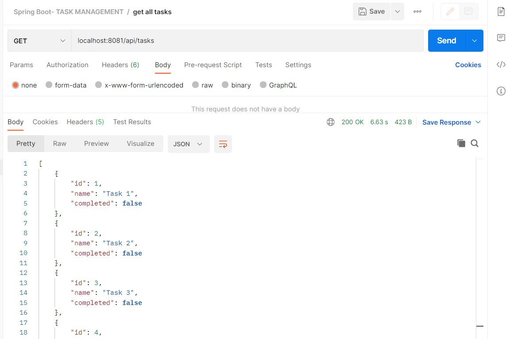Open the Cookies manager link
This screenshot has height=339, width=510.
[468, 65]
